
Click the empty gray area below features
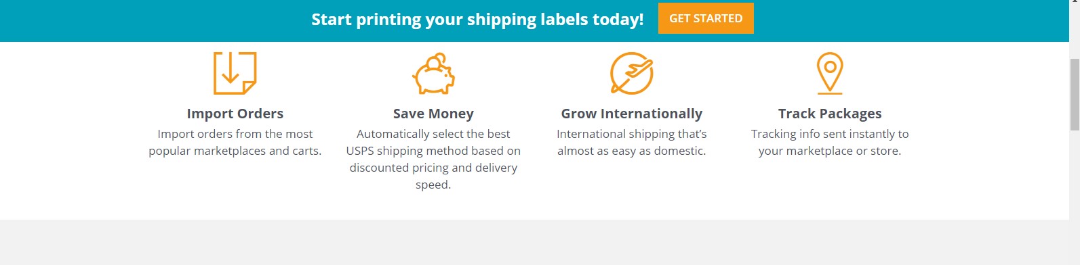[534, 242]
